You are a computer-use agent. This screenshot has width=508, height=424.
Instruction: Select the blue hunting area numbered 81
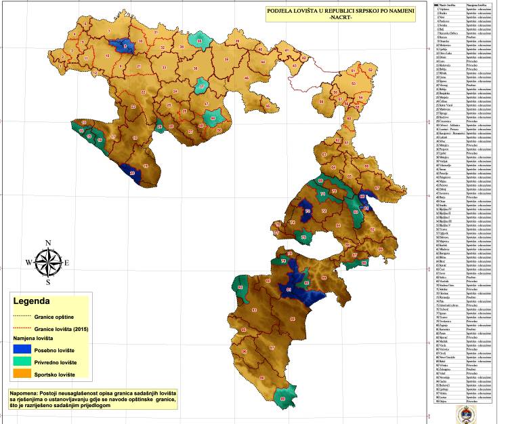pos(293,289)
